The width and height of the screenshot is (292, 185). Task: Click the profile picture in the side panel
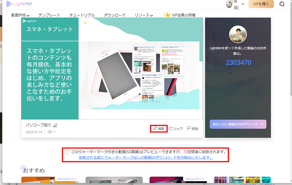click(238, 34)
